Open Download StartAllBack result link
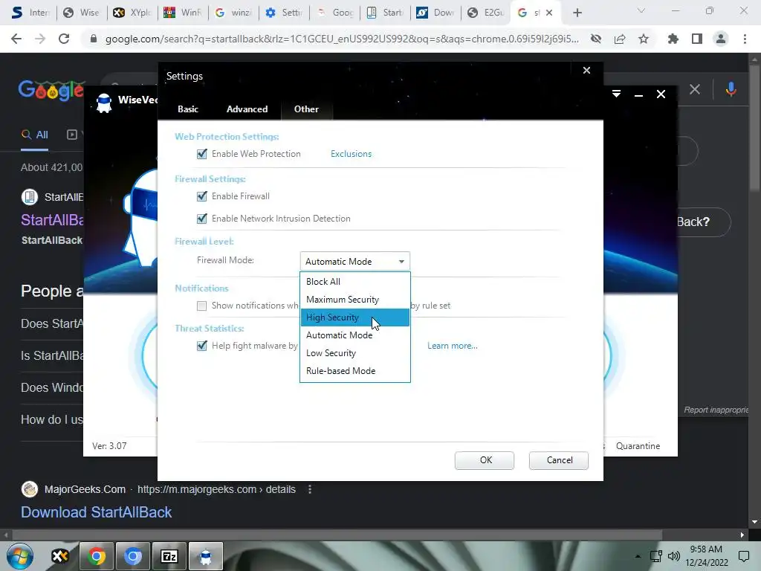The width and height of the screenshot is (761, 571). [x=96, y=512]
